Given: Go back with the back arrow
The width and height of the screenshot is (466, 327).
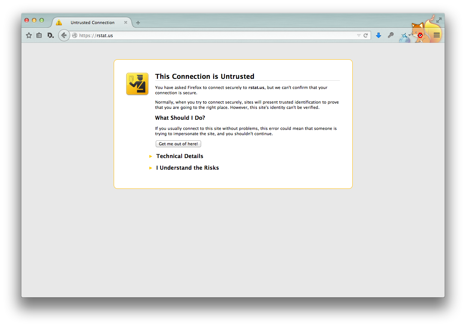Looking at the screenshot, I should tap(64, 35).
